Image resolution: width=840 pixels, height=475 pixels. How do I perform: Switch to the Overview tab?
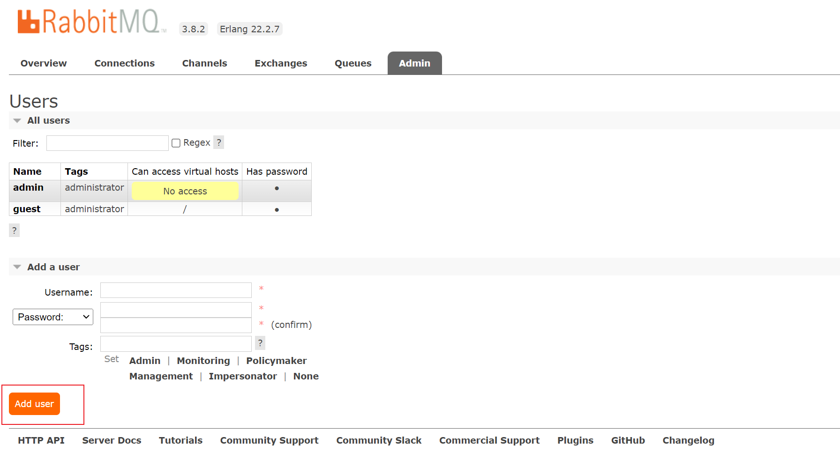[44, 63]
